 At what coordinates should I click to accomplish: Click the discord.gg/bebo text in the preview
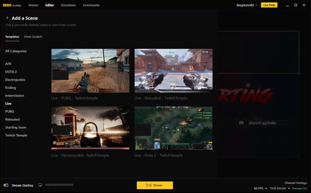pos(262,123)
